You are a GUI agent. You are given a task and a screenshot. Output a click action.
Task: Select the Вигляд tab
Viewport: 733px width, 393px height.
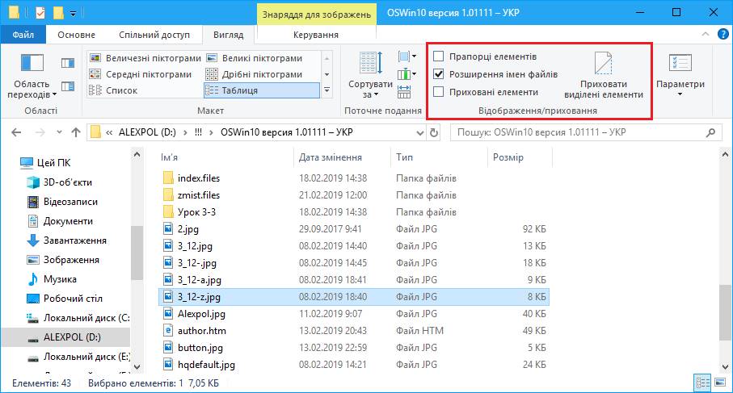point(228,35)
